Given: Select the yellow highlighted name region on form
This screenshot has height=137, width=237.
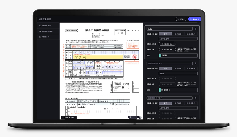Looking at the screenshot, I should [98, 57].
